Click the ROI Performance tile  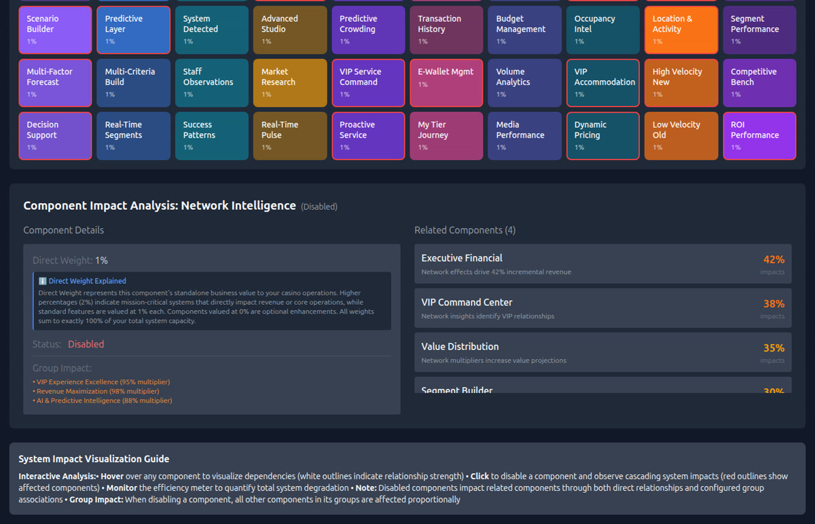pyautogui.click(x=759, y=136)
